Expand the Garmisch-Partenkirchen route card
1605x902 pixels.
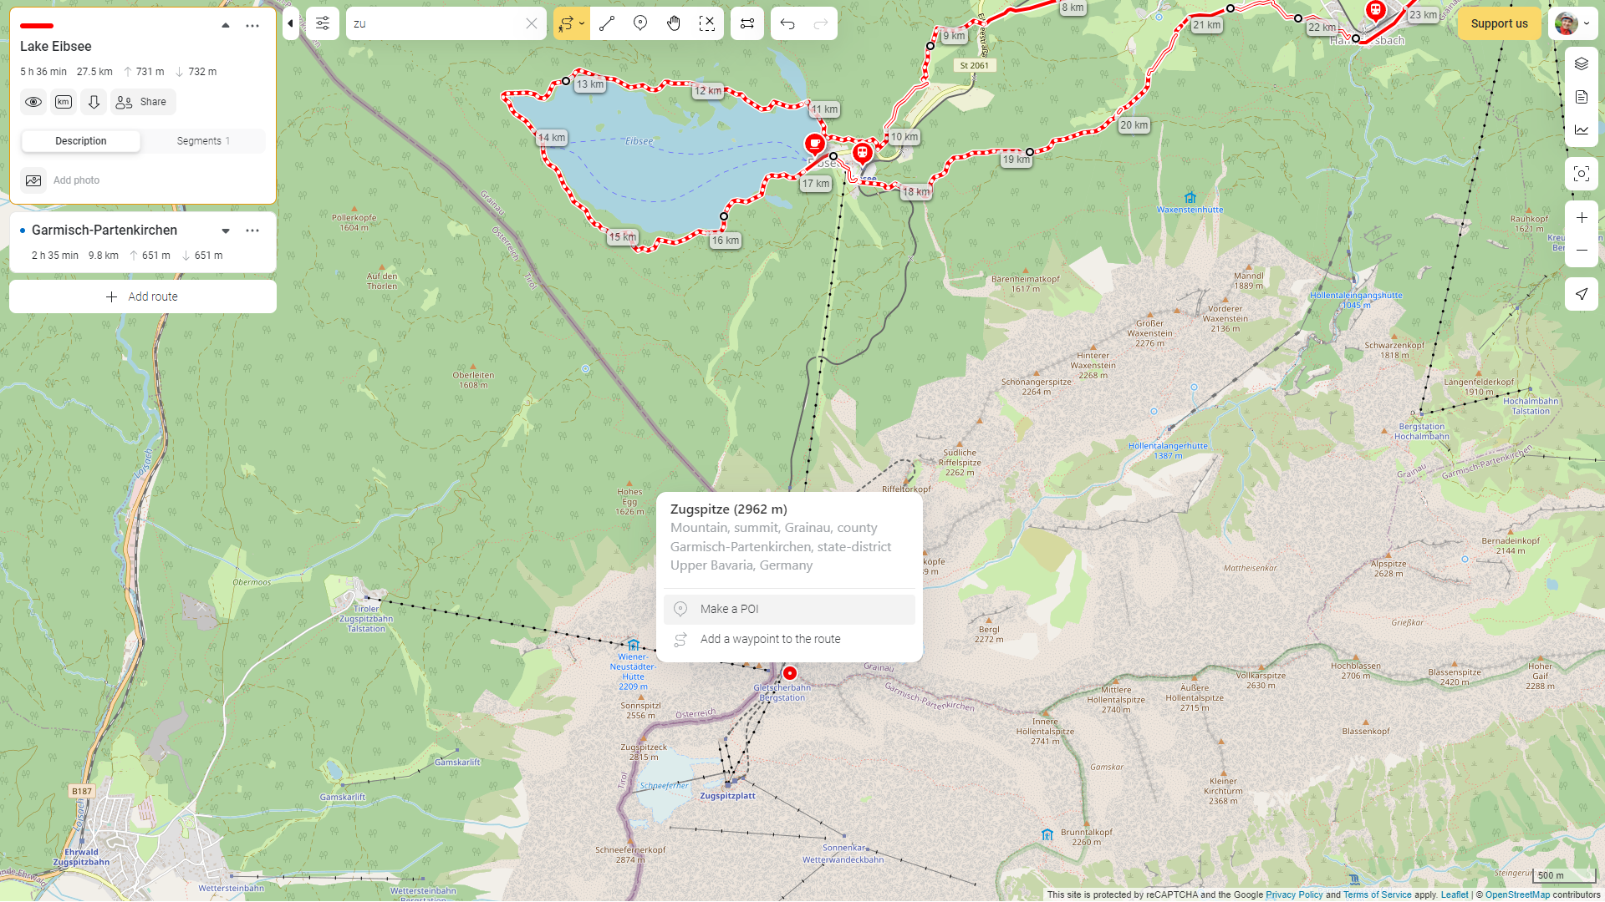(x=226, y=231)
